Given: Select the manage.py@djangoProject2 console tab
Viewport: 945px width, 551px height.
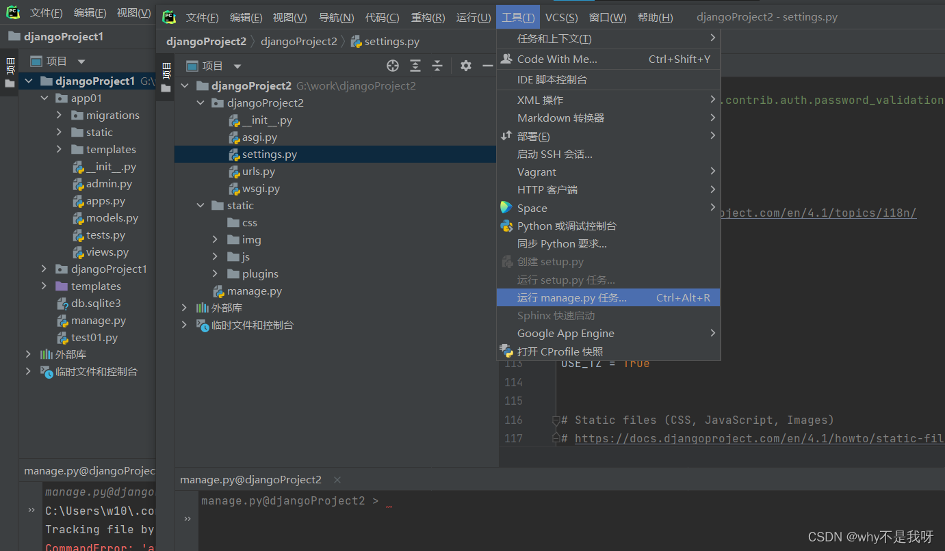Looking at the screenshot, I should (x=250, y=480).
